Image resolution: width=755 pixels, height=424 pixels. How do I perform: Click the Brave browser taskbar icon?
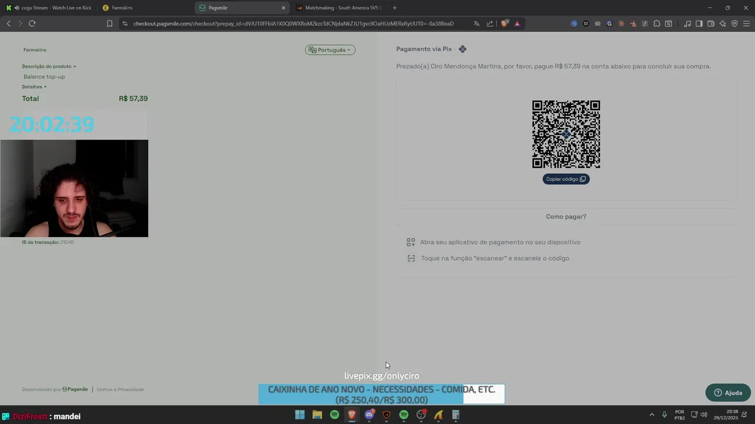[352, 415]
